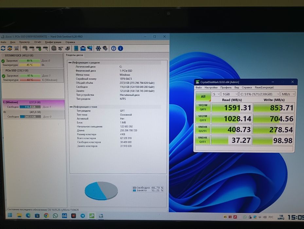Screen dimensions: 304x229
Task: Click the All button in CrystalDiskMark
Action: tap(203, 96)
